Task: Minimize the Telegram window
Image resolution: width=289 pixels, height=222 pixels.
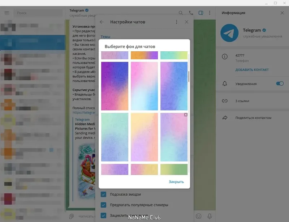Action: 266,3
